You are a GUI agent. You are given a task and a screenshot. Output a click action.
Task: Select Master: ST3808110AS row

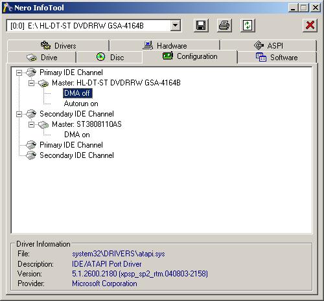tap(87, 124)
